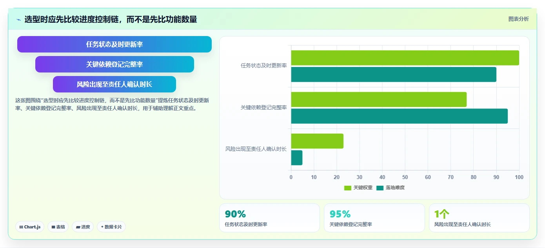This screenshot has height=248, width=545.
Task: Open the 1个 data card
Action: tap(479, 218)
